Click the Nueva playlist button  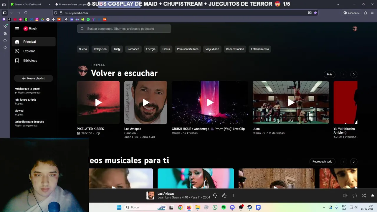click(x=34, y=78)
